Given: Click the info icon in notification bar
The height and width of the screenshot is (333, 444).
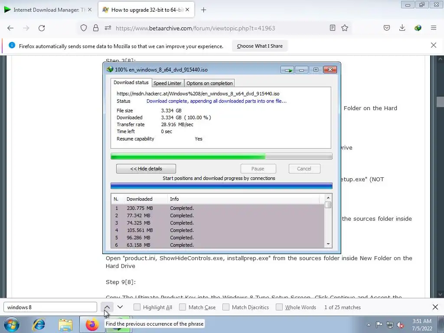Looking at the screenshot, I should [x=12, y=45].
